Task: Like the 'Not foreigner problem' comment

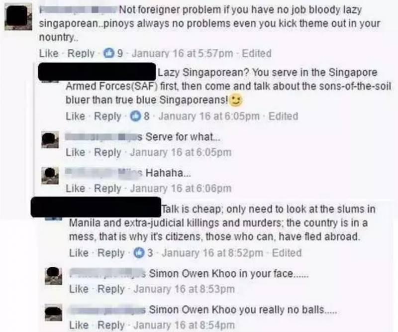Action: pyautogui.click(x=49, y=53)
